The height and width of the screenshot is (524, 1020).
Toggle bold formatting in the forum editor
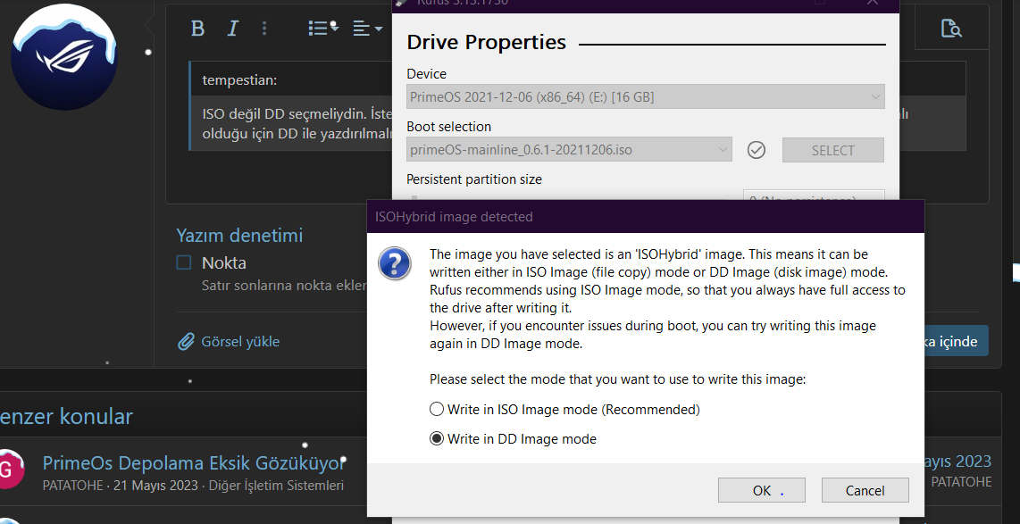pos(197,28)
